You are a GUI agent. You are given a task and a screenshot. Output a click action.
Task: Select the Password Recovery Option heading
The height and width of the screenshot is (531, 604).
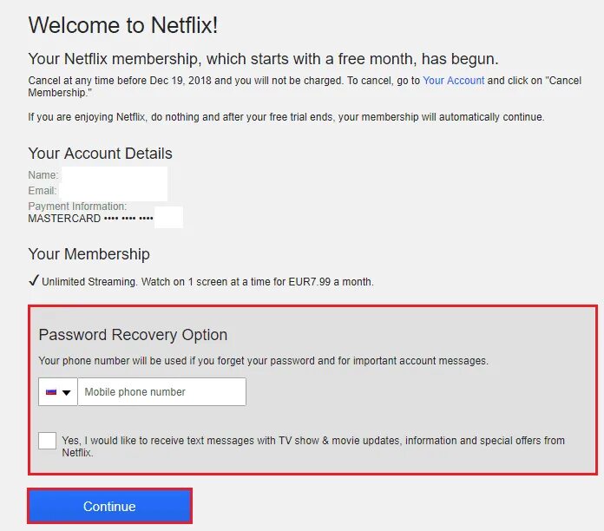[133, 335]
